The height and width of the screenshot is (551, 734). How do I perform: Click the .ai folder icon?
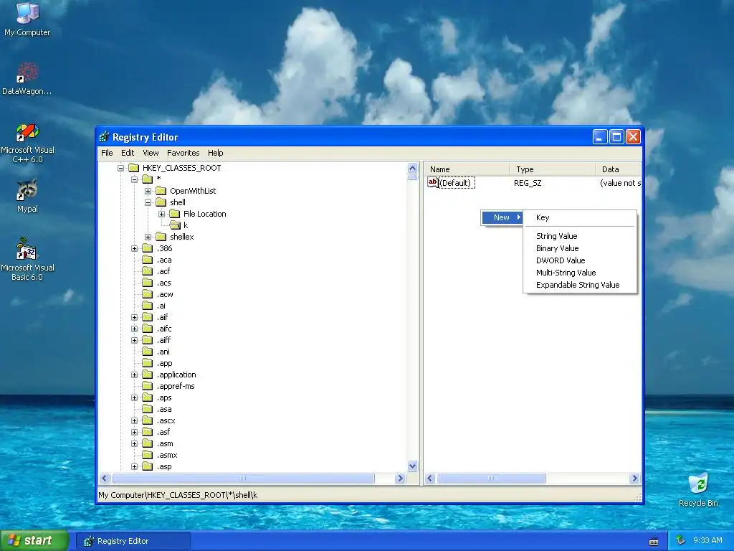tap(148, 306)
